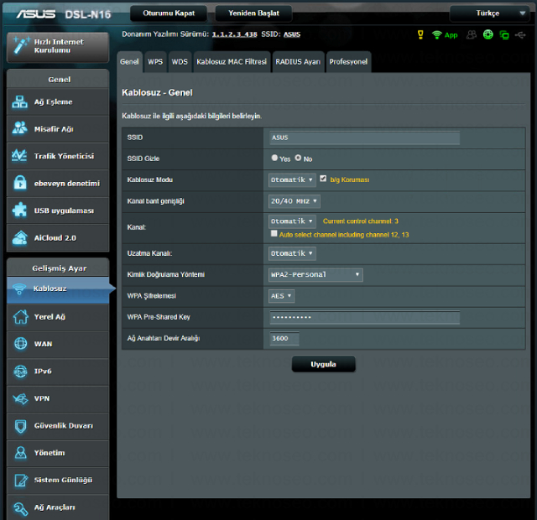
Task: Click the green wifi App status icon
Action: point(445,35)
